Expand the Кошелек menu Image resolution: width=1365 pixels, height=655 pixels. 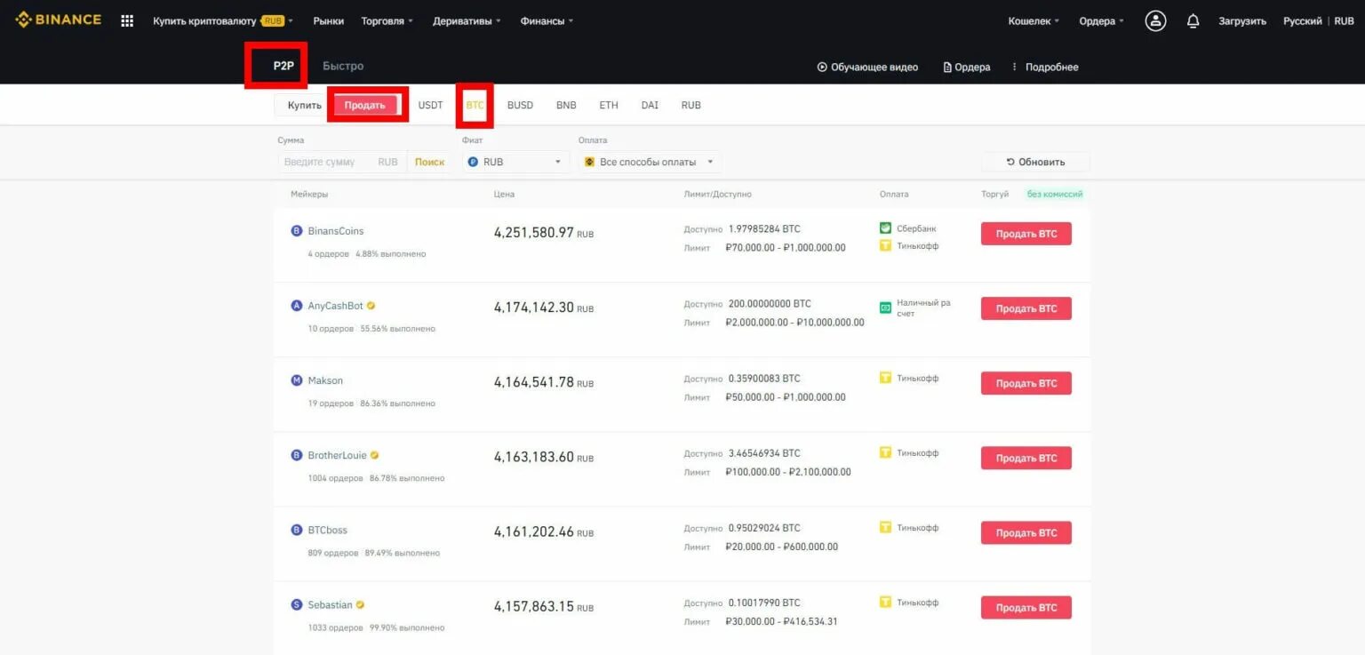[1034, 20]
